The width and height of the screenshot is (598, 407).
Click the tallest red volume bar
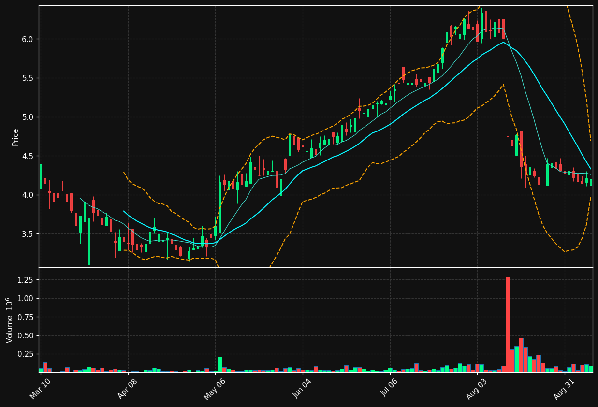pyautogui.click(x=508, y=324)
